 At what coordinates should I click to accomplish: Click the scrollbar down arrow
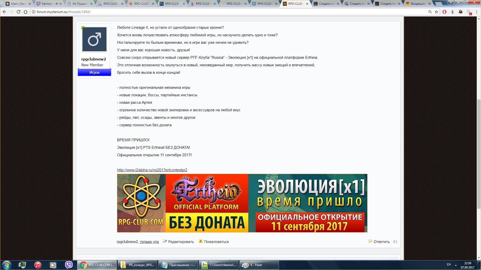click(x=479, y=258)
